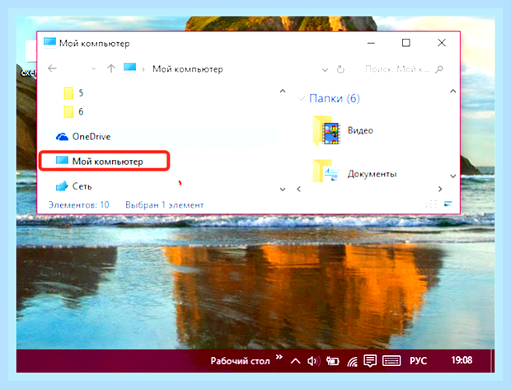Open touch keyboard icon in tray
This screenshot has height=389, width=511.
click(391, 361)
